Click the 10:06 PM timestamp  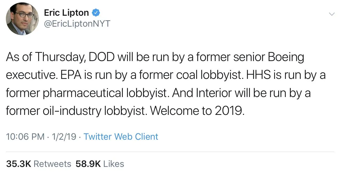[25, 136]
